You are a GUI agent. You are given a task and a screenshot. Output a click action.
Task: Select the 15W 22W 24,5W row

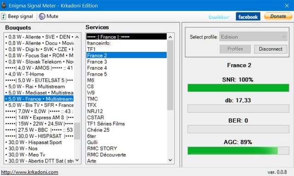click(39, 124)
